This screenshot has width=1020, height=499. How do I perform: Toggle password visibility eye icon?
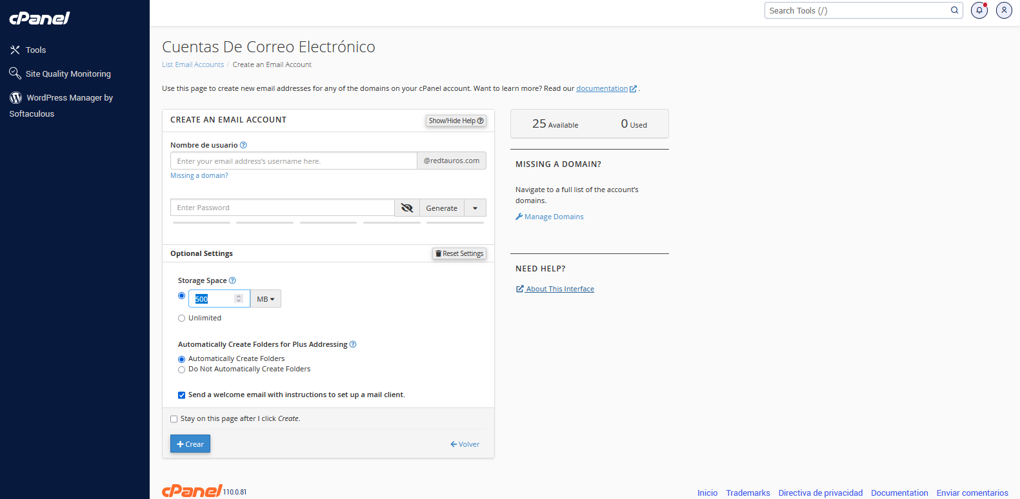[406, 208]
